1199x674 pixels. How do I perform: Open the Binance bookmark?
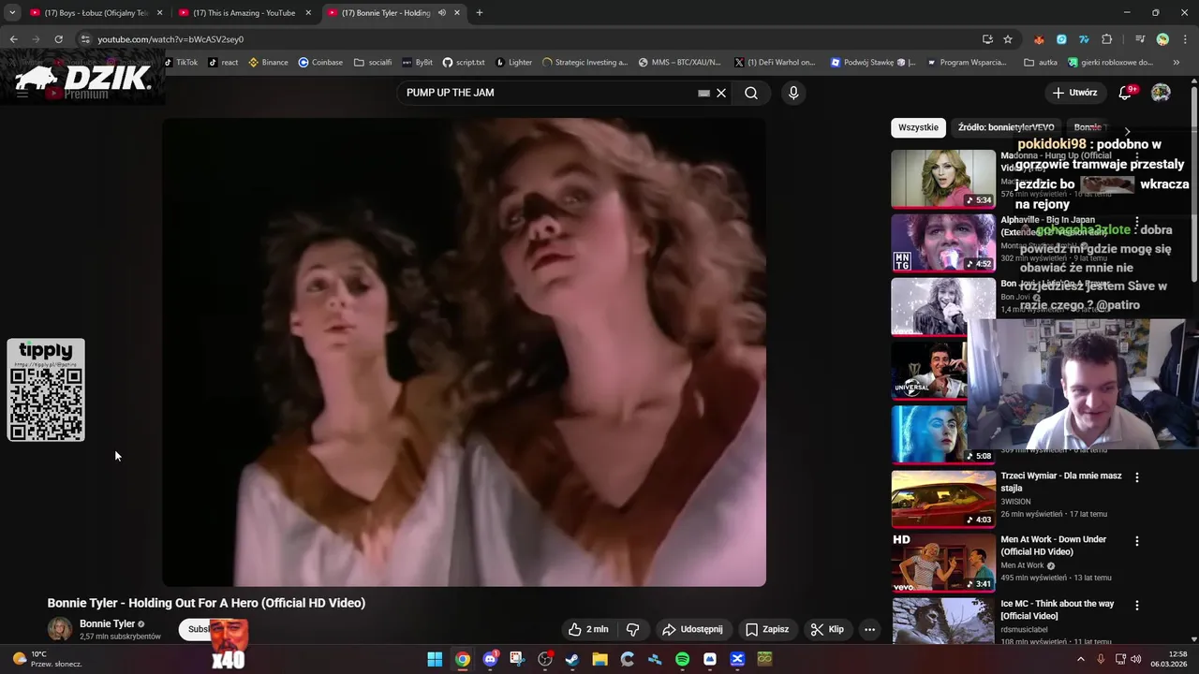point(268,63)
